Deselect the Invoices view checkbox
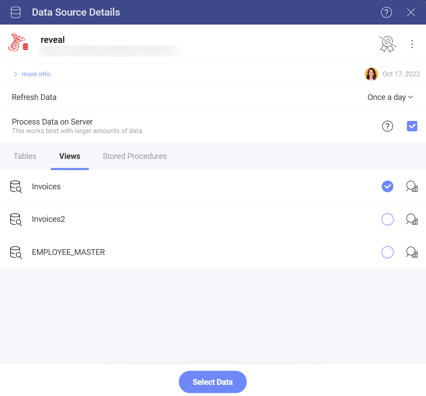Viewport: 426px width, 396px height. (387, 186)
